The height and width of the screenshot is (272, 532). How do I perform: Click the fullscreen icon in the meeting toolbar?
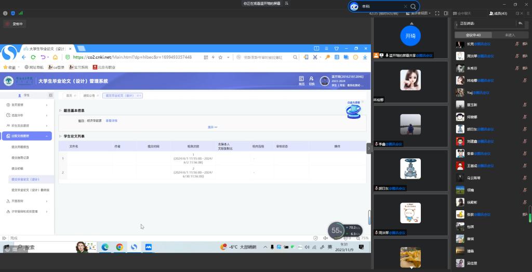(436, 13)
